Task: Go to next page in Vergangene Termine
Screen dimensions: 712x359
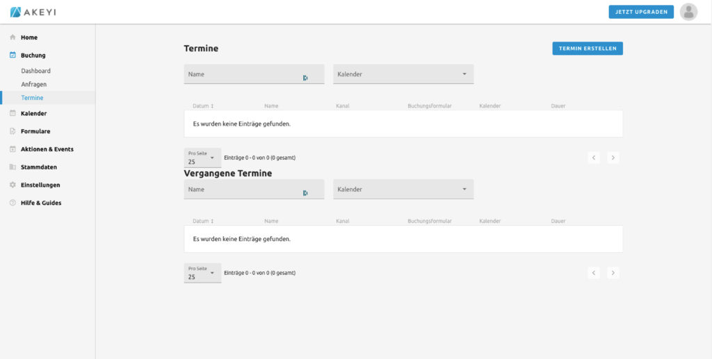Action: pyautogui.click(x=613, y=273)
